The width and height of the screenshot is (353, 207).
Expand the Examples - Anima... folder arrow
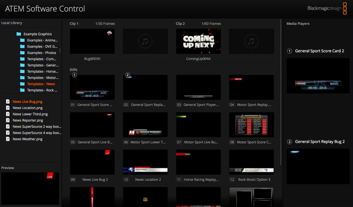(17, 40)
